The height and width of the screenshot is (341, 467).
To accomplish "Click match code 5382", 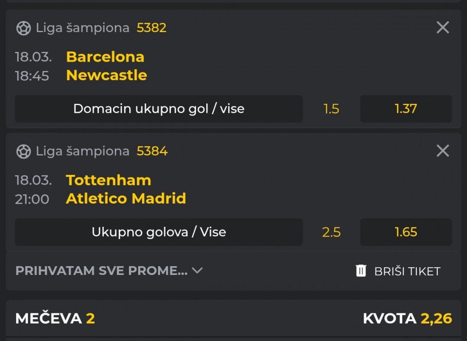I will point(151,28).
